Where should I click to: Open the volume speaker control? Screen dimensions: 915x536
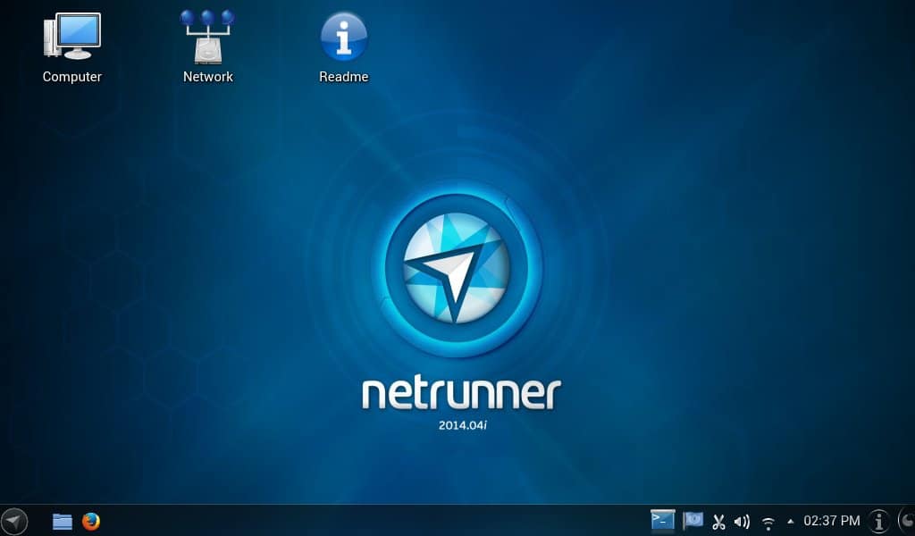[x=742, y=522]
